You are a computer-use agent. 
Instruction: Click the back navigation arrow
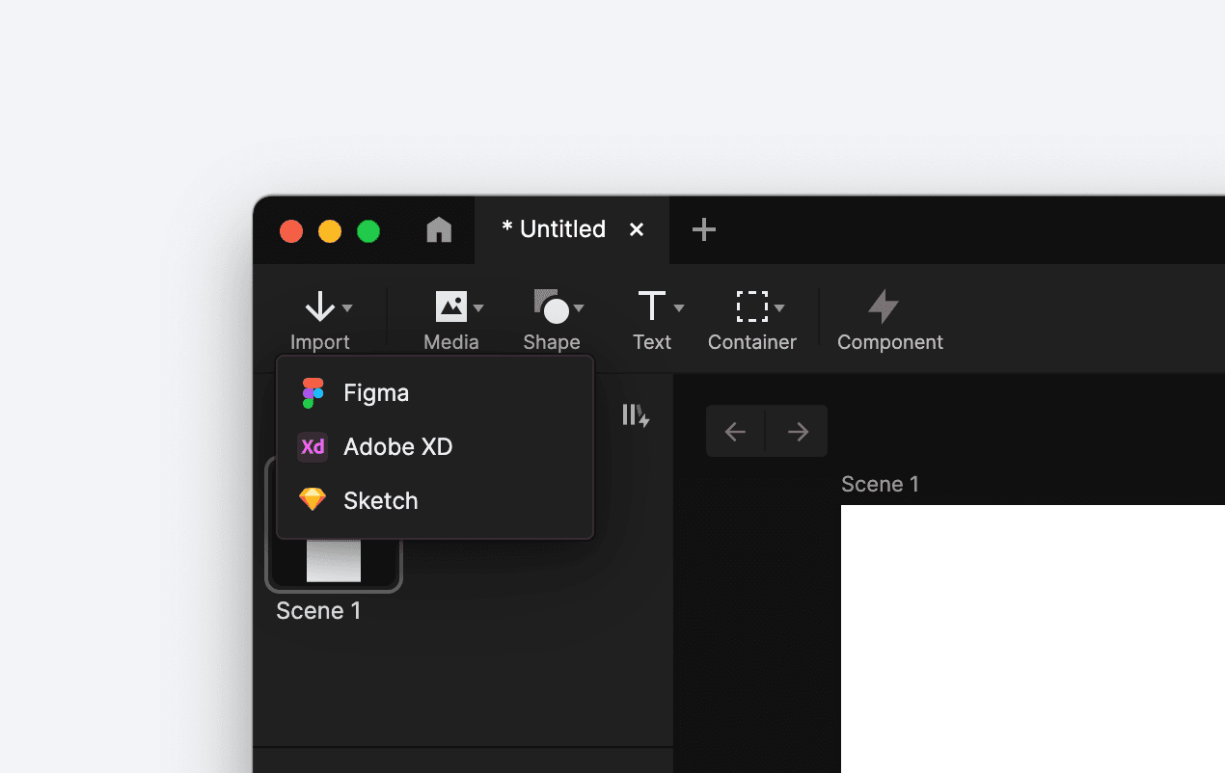click(735, 431)
